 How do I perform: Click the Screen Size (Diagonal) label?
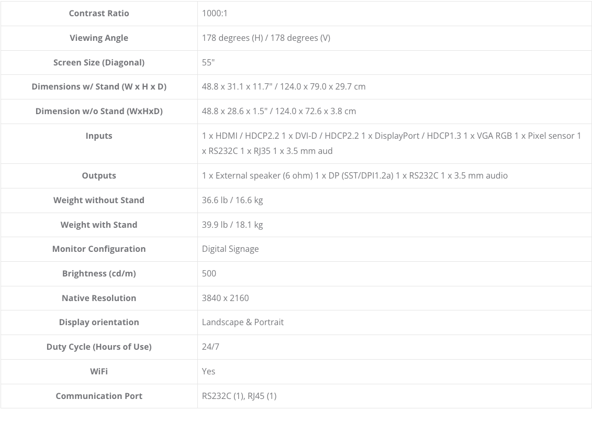(x=99, y=62)
